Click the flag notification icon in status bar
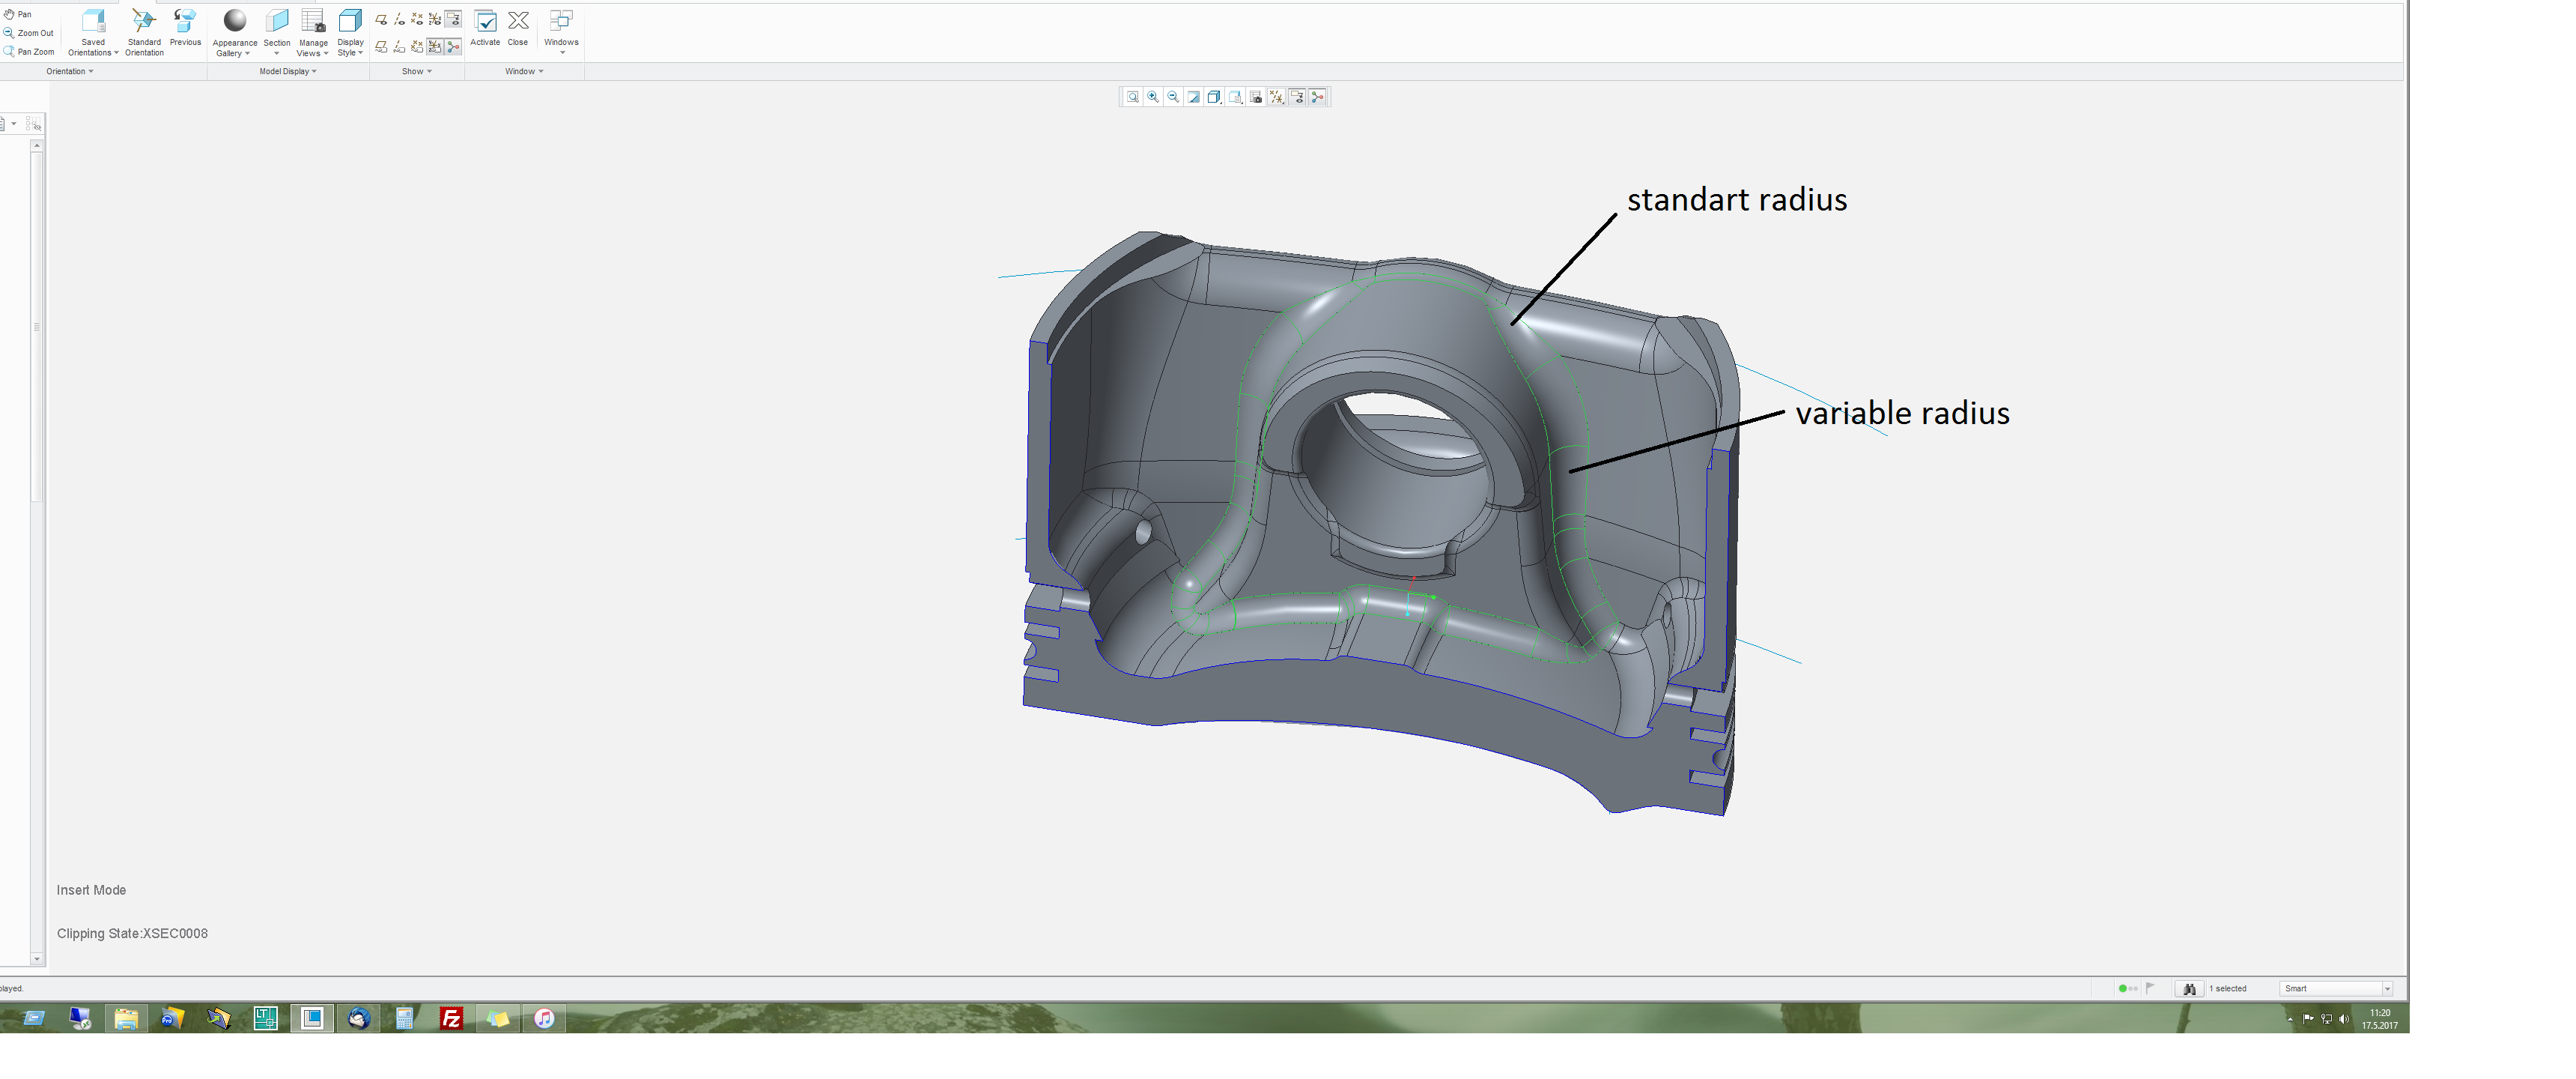 coord(2150,988)
